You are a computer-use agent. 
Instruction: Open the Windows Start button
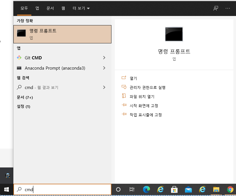7,189
